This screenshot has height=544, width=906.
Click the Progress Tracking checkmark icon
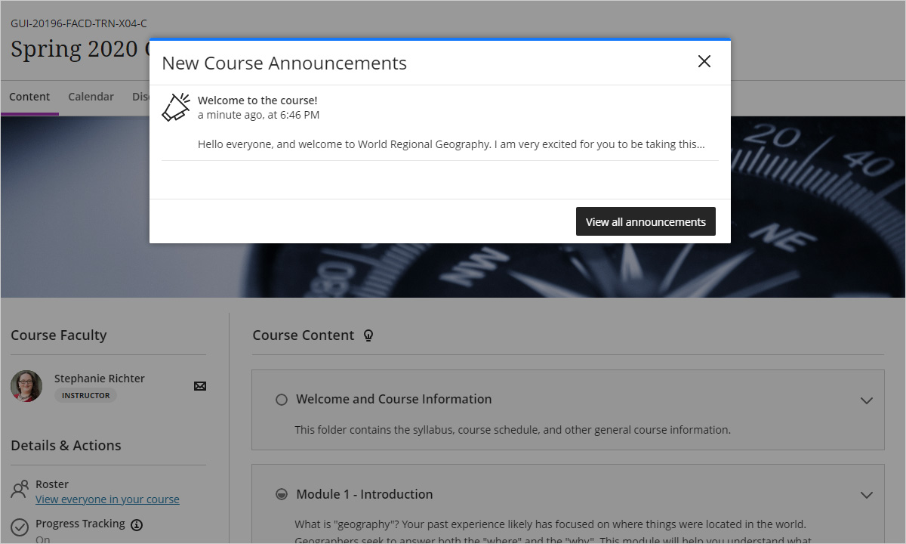pyautogui.click(x=20, y=527)
